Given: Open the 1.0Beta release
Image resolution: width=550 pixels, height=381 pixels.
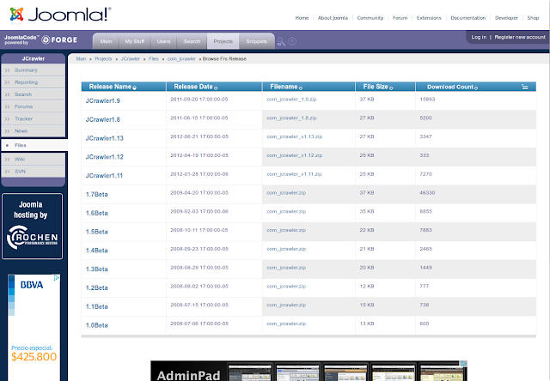Looking at the screenshot, I should pos(97,325).
